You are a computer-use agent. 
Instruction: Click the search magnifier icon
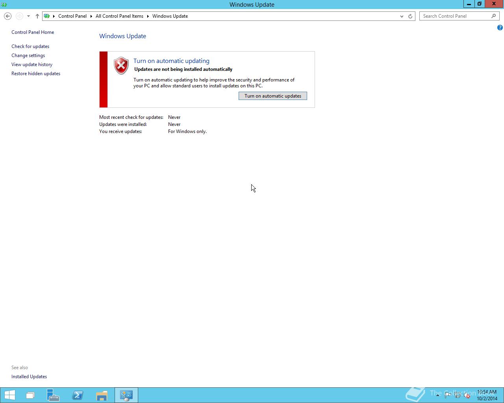coord(493,16)
